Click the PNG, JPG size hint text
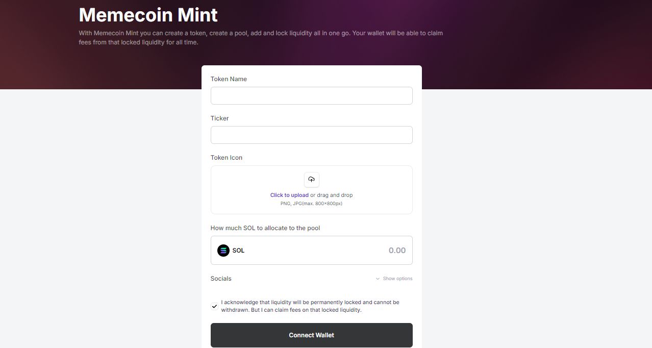Viewport: 652px width, 348px height. tap(311, 204)
